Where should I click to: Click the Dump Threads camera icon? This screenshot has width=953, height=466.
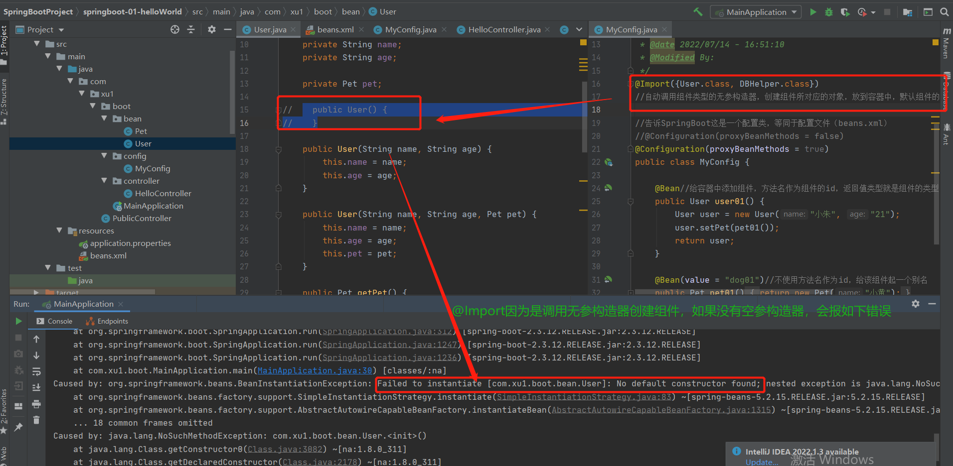pos(18,353)
